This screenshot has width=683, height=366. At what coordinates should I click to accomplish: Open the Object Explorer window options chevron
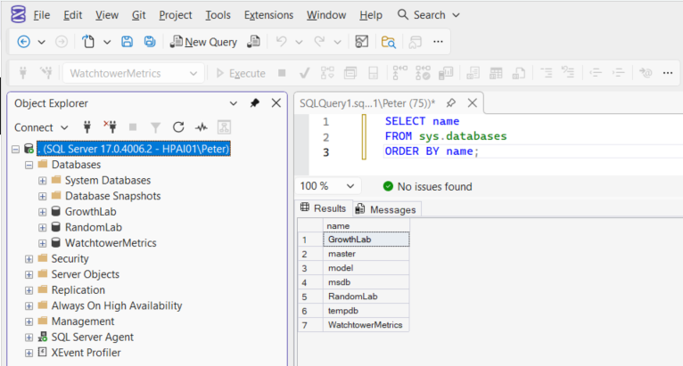pos(234,103)
